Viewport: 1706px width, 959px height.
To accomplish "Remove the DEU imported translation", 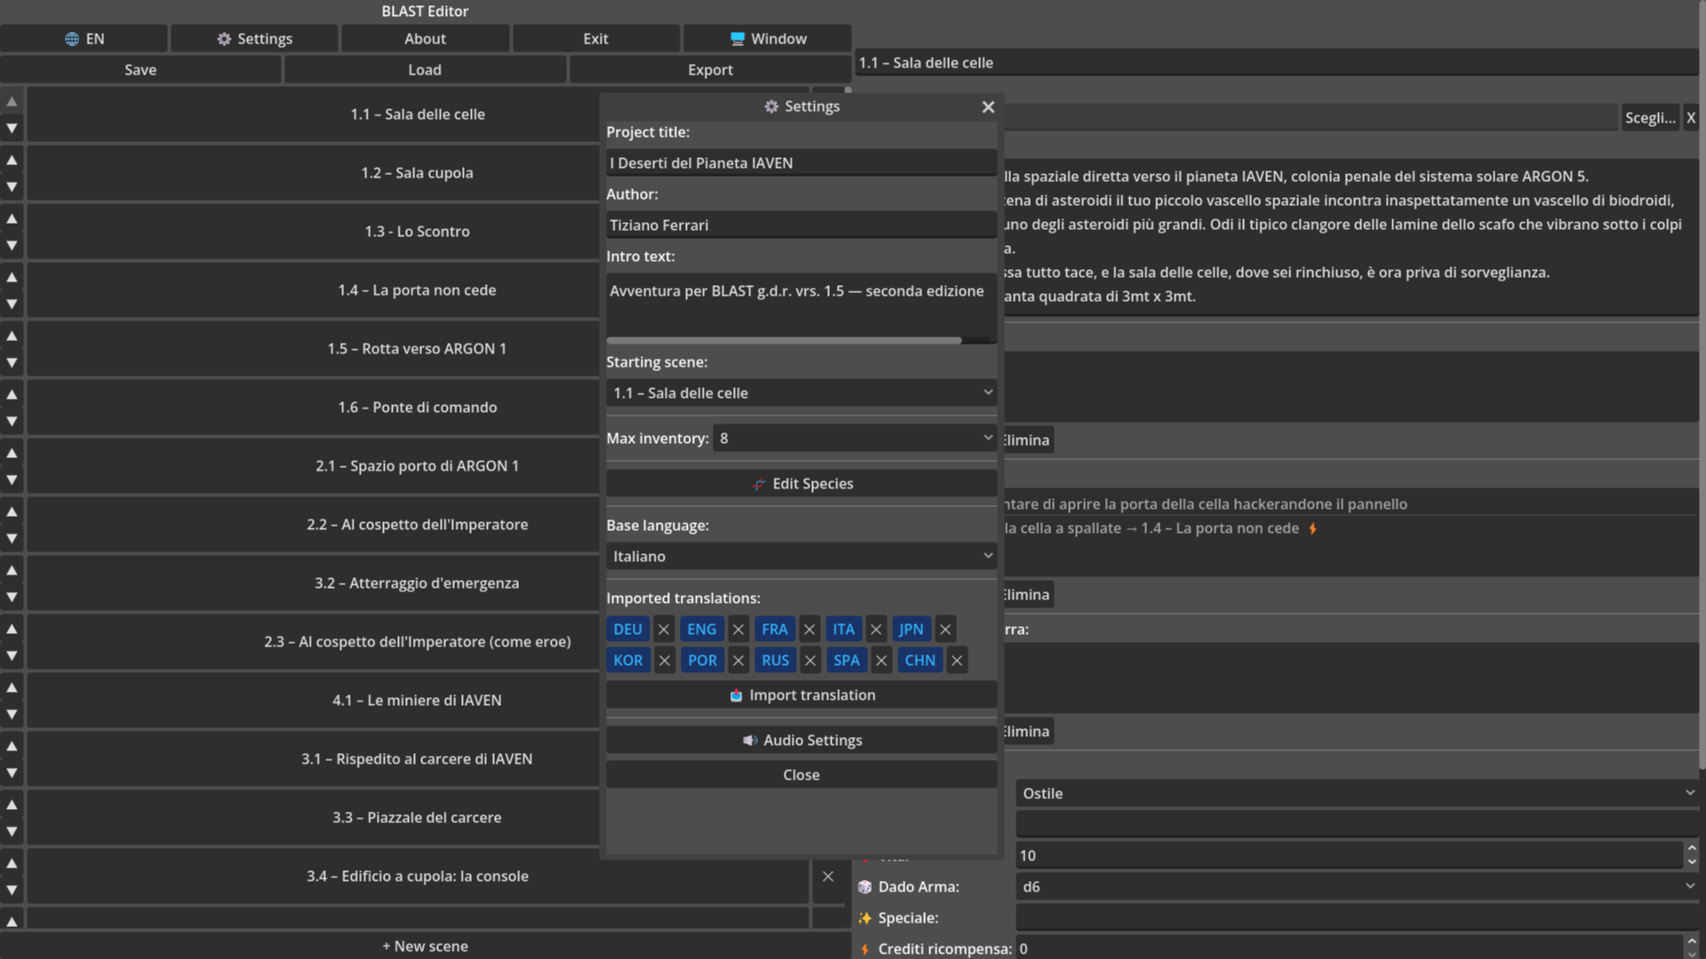I will [664, 630].
